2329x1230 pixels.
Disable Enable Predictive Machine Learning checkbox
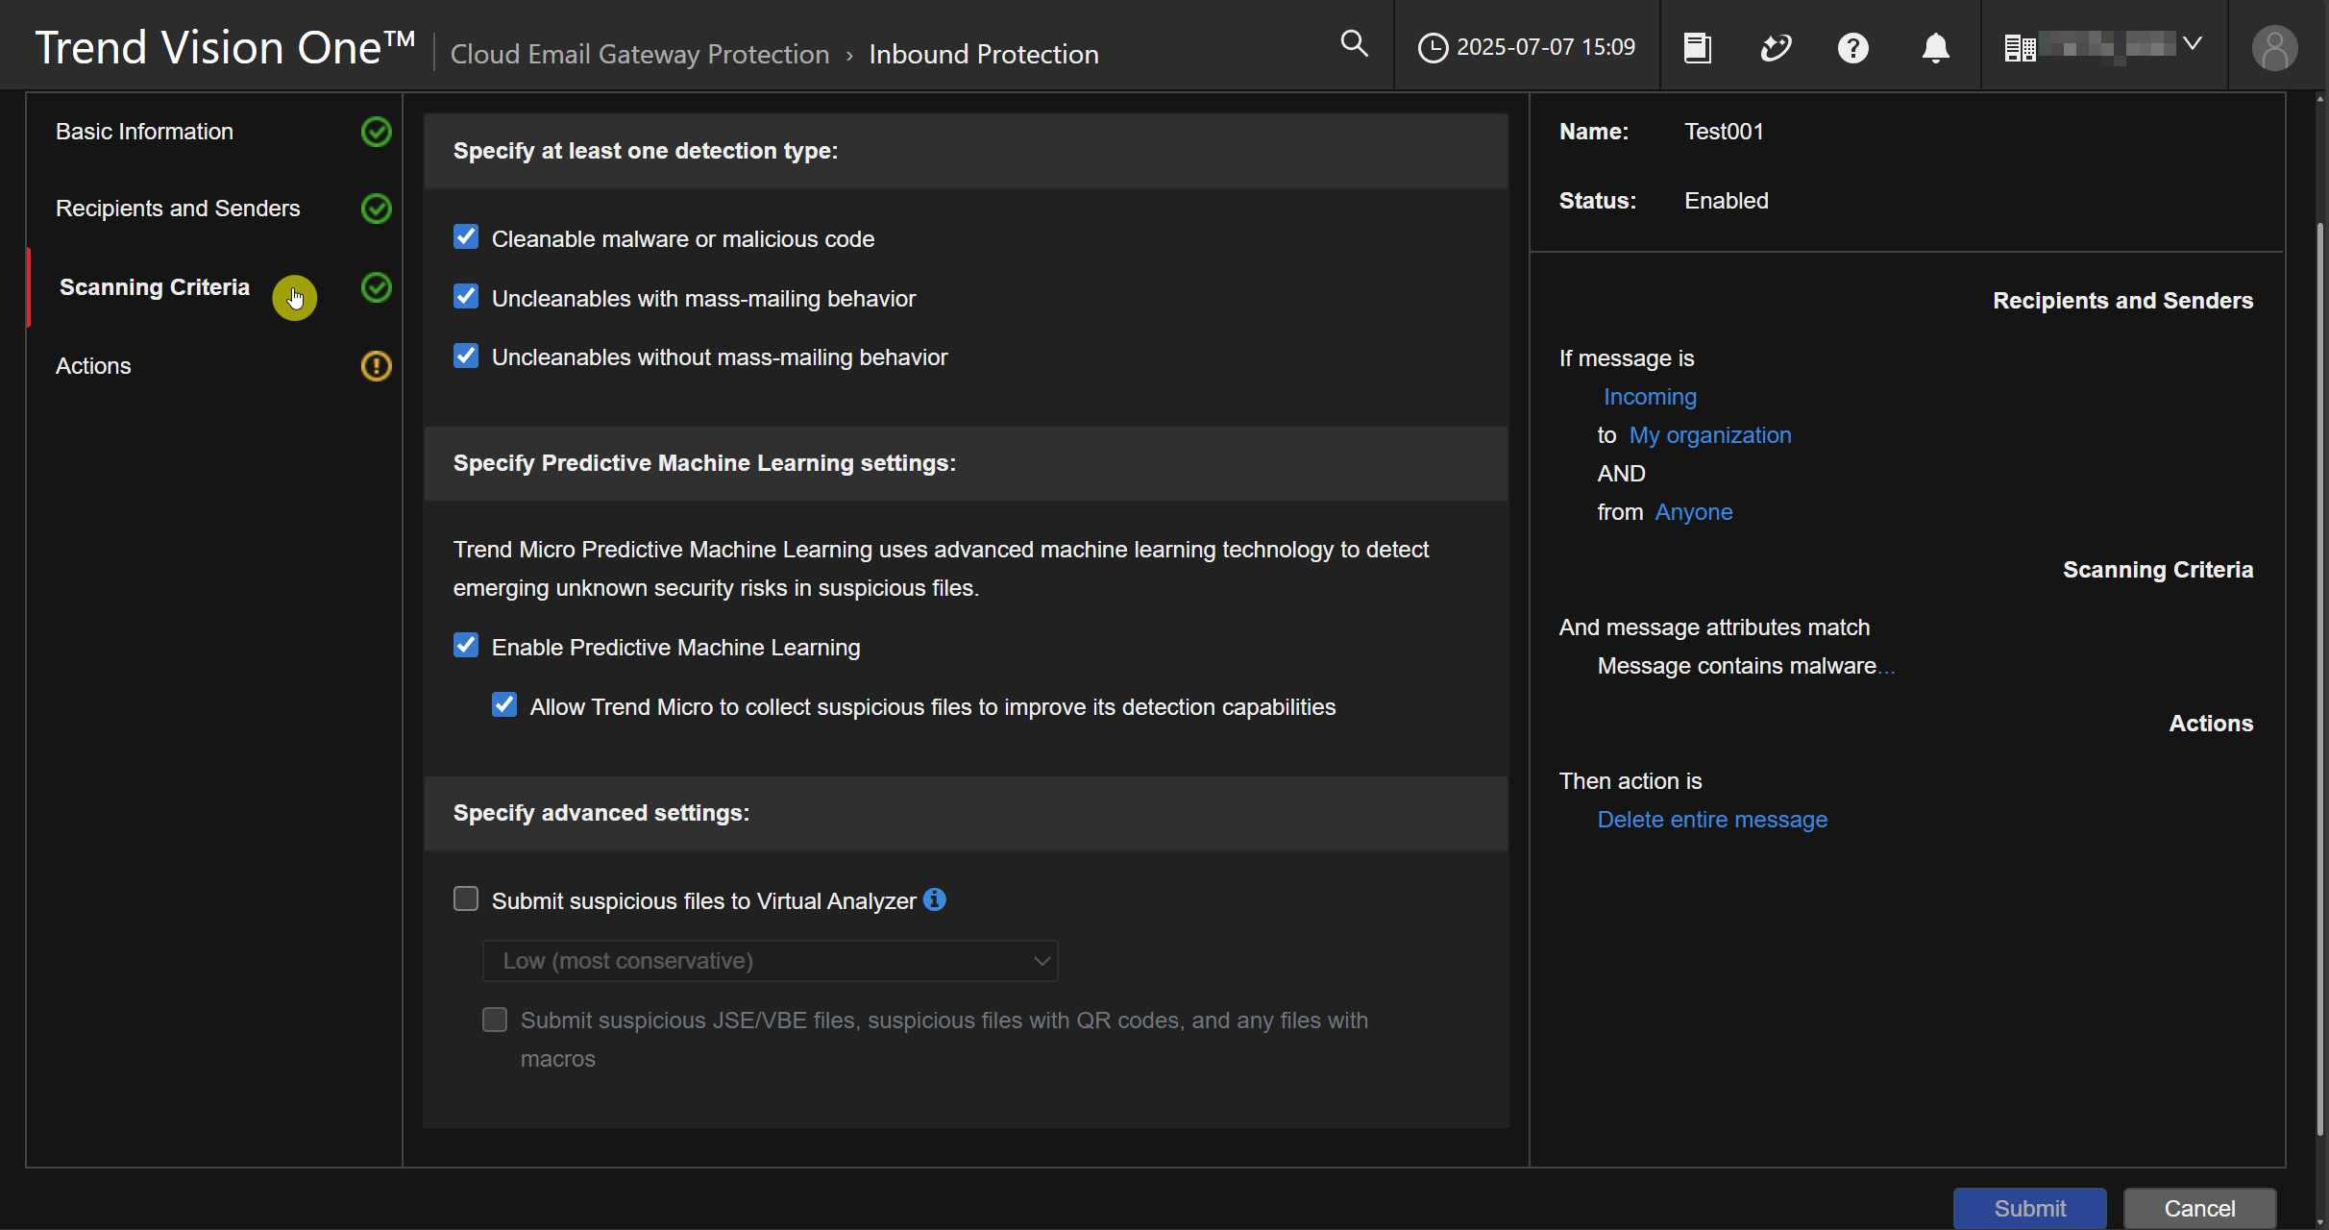pos(466,646)
